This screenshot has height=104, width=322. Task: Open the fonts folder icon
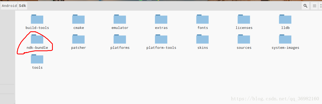pos(202,19)
